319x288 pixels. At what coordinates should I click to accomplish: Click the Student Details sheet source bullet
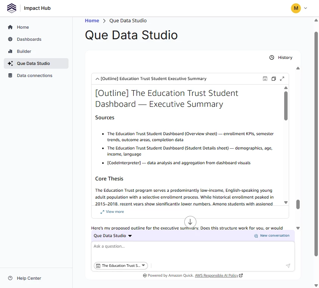pos(190,151)
